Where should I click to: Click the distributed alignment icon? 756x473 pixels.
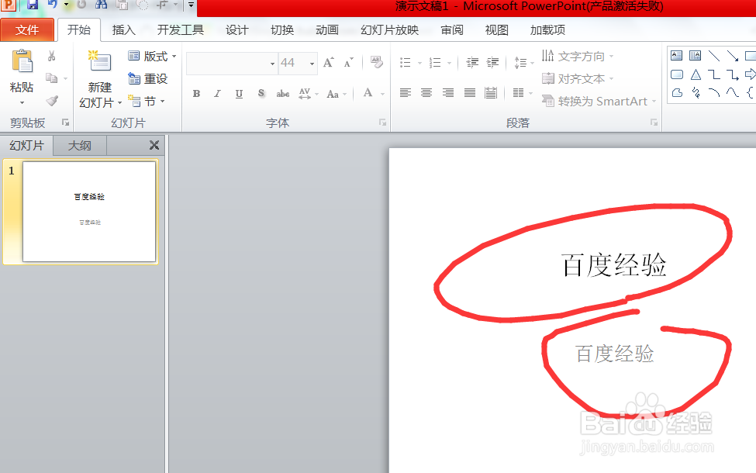click(491, 92)
